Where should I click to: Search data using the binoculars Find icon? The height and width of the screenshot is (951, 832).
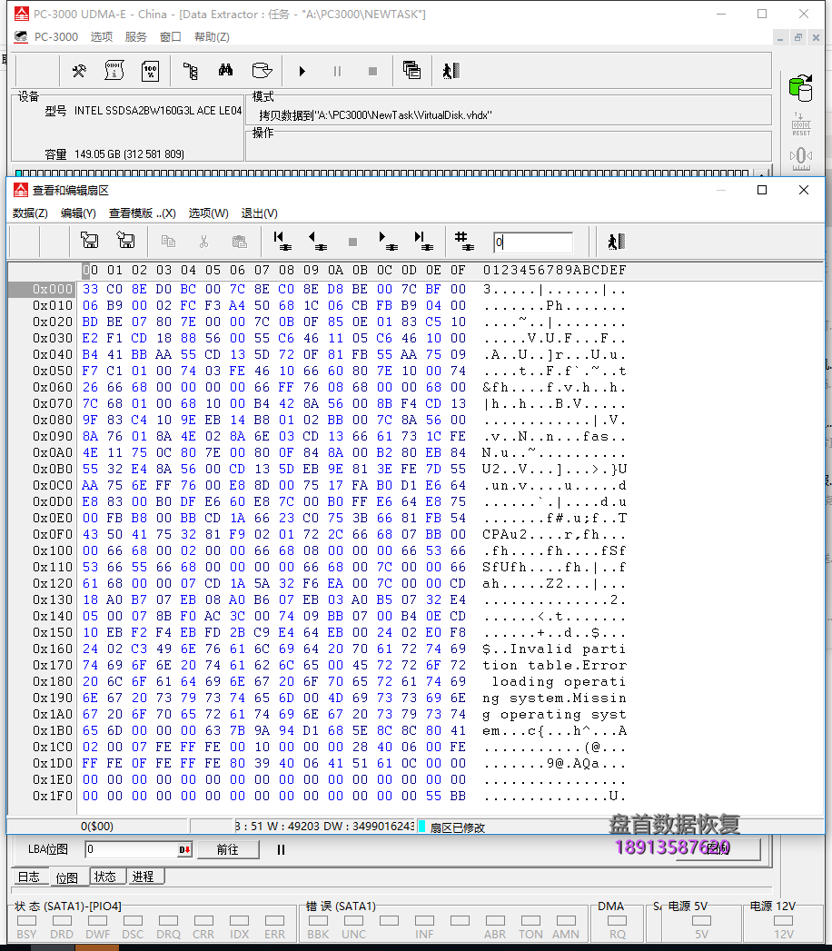click(x=223, y=70)
